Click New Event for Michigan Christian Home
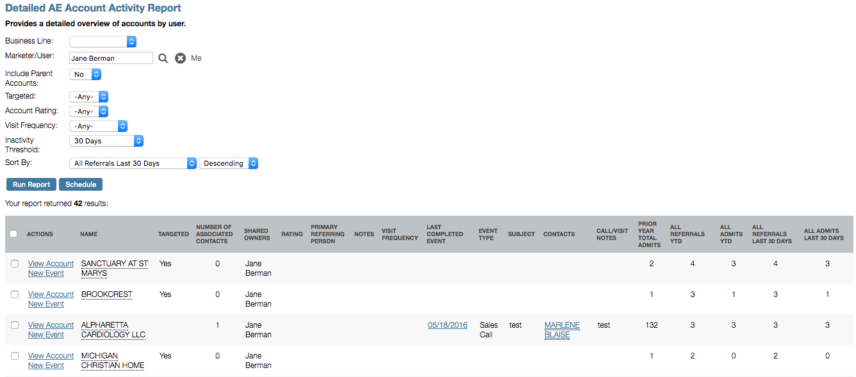856x377 pixels. pyautogui.click(x=46, y=365)
